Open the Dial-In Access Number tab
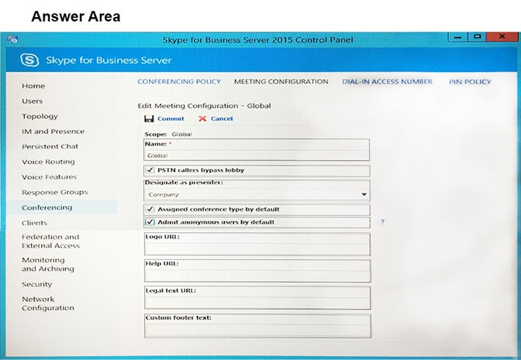 [x=387, y=81]
